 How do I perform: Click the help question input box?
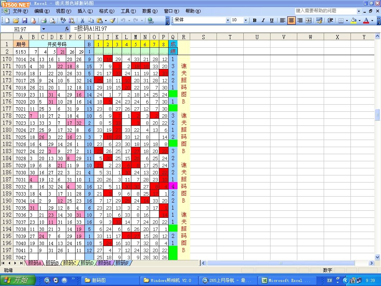point(326,11)
